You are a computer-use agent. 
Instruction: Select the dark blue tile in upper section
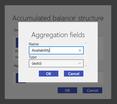(17, 43)
